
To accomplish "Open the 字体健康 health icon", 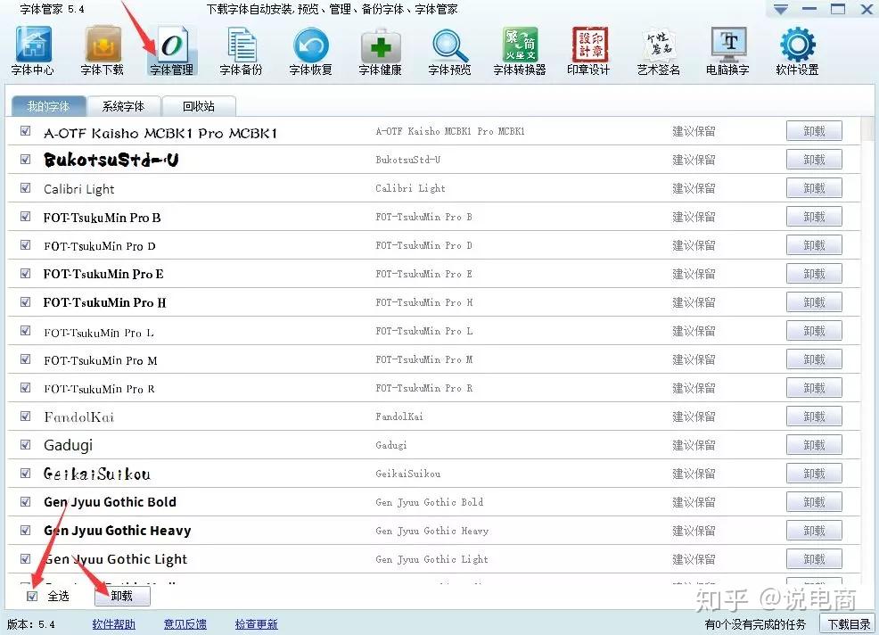I will pyautogui.click(x=381, y=51).
